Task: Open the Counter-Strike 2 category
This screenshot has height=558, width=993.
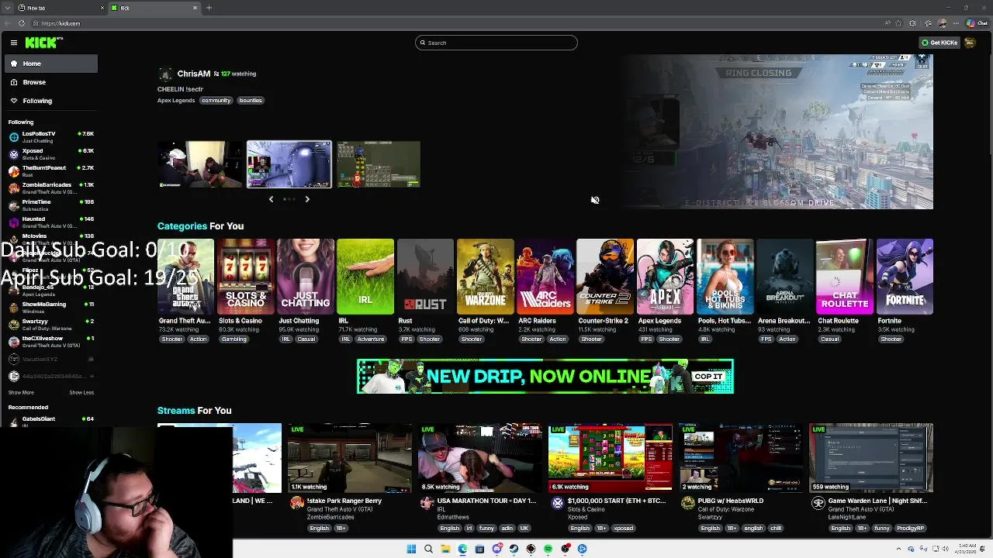Action: [605, 277]
